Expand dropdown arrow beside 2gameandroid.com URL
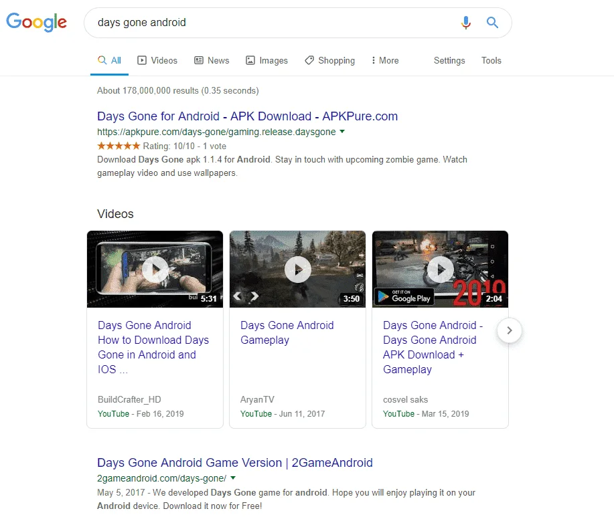614x517 pixels. coord(233,478)
